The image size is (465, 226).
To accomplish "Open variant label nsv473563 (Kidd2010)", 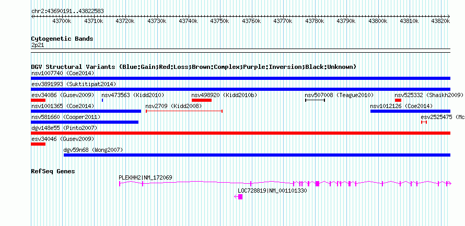I will pyautogui.click(x=133, y=95).
